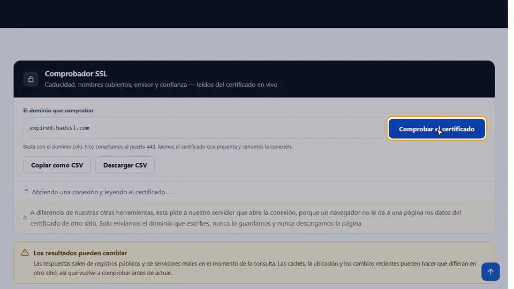Download results via Descargar CSV
The image size is (514, 289).
(125, 165)
